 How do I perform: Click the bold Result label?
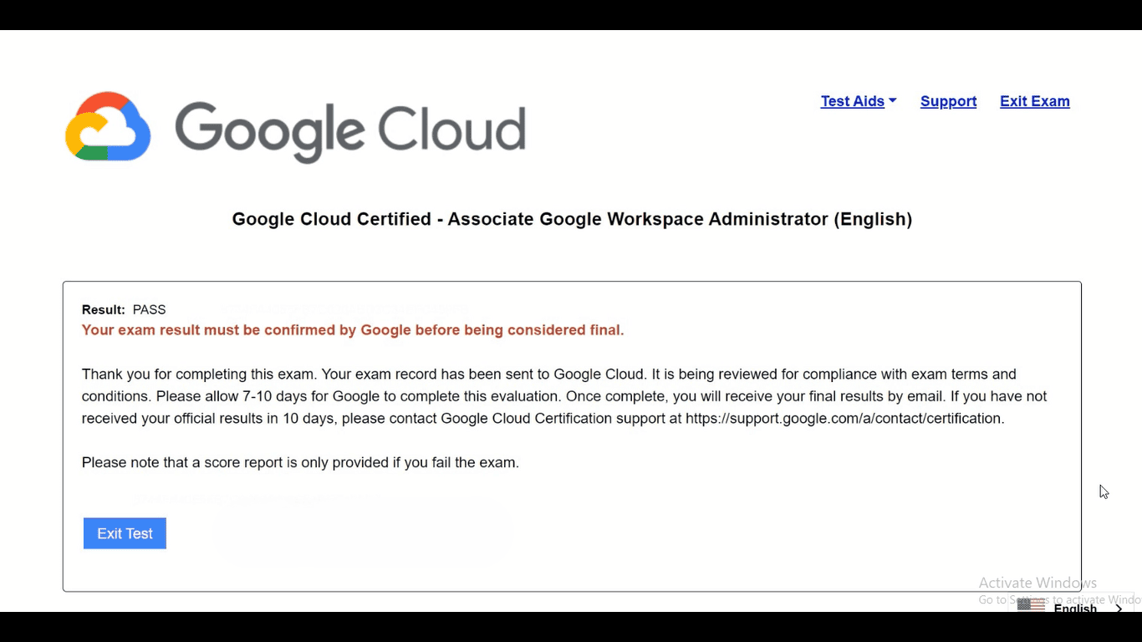(x=103, y=309)
